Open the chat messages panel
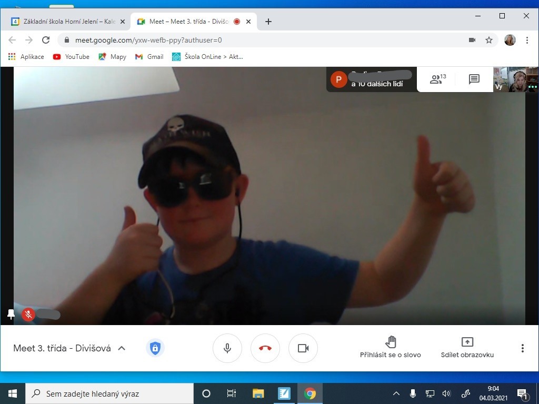This screenshot has height=404, width=539. click(474, 79)
